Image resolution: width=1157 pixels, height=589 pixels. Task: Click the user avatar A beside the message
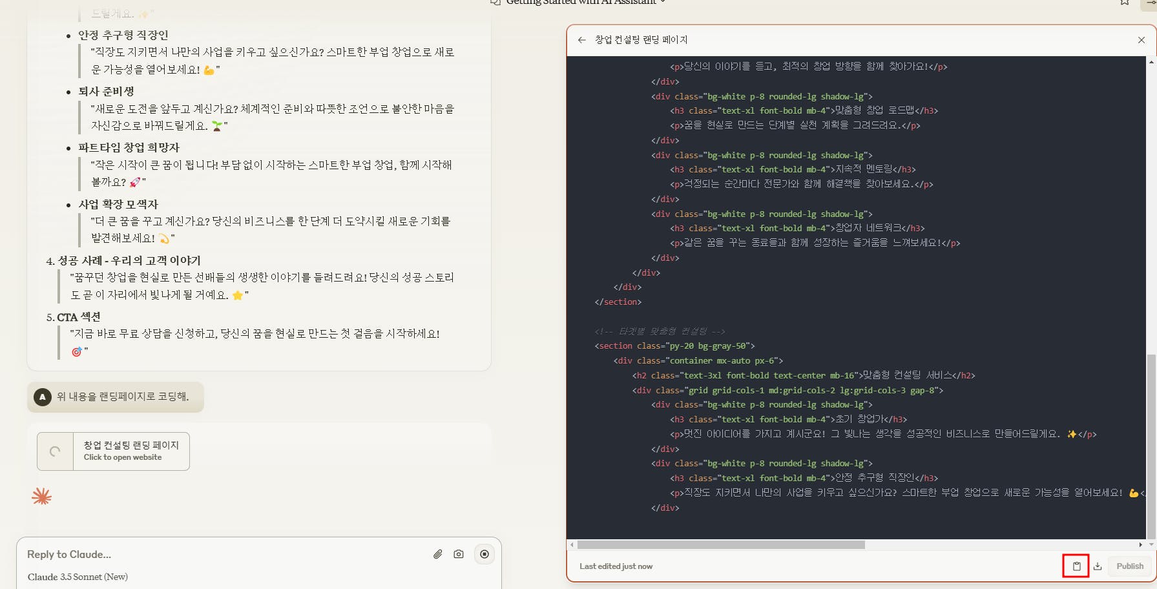click(43, 397)
